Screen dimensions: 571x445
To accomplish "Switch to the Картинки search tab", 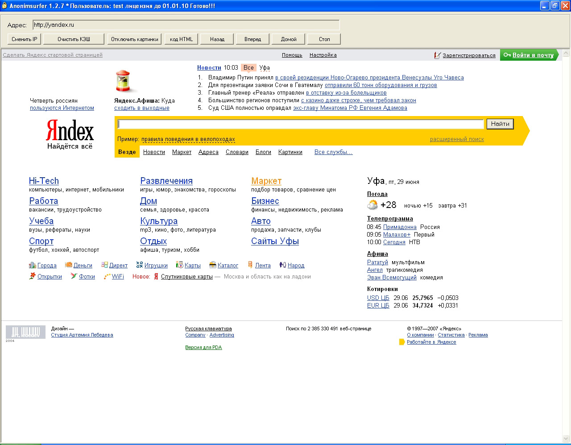I will [x=290, y=152].
